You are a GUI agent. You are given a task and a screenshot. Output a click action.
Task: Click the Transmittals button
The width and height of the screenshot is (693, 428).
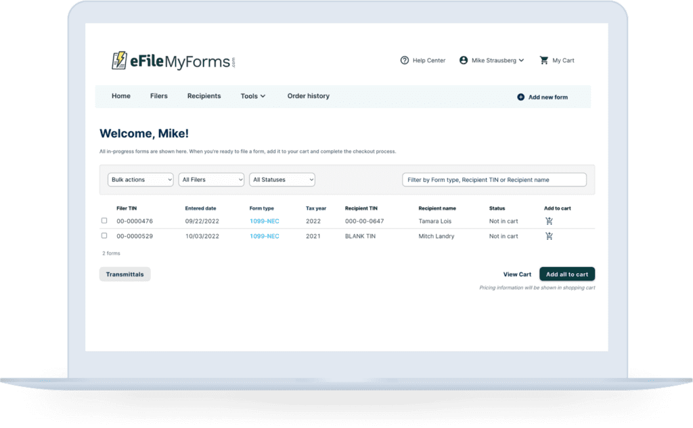pos(125,274)
